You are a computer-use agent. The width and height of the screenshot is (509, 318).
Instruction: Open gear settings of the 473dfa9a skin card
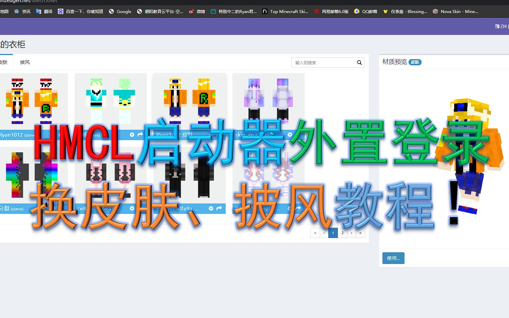211,208
